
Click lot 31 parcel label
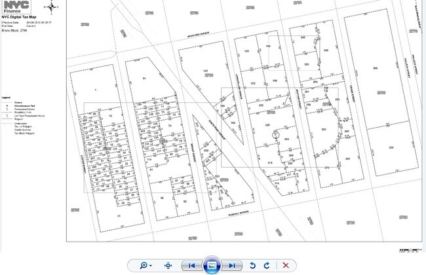pos(119,215)
